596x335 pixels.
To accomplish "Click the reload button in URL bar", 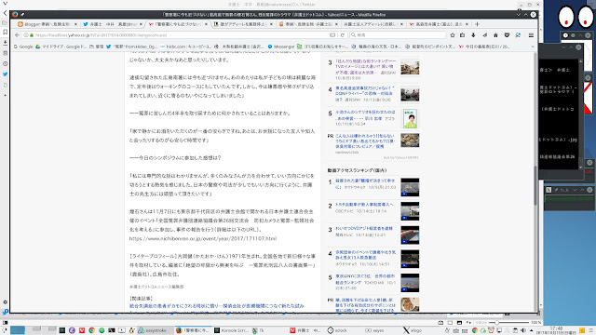I will point(343,35).
